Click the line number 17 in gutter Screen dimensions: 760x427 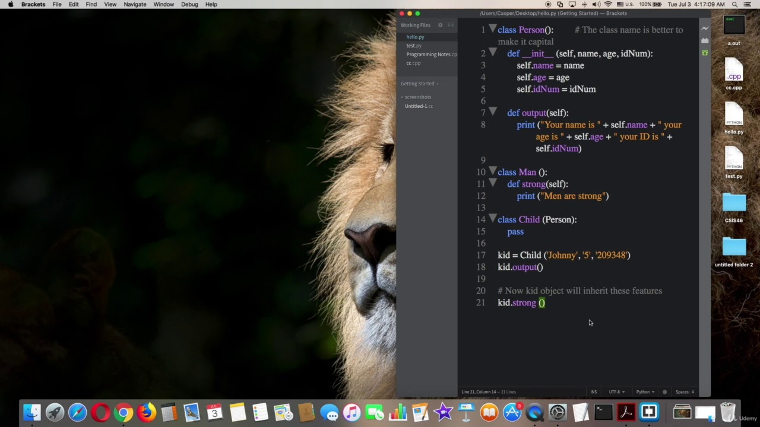click(481, 255)
